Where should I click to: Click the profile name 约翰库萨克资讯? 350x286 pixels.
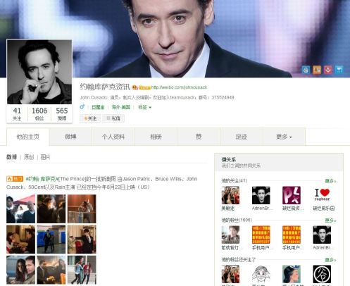[x=105, y=87]
